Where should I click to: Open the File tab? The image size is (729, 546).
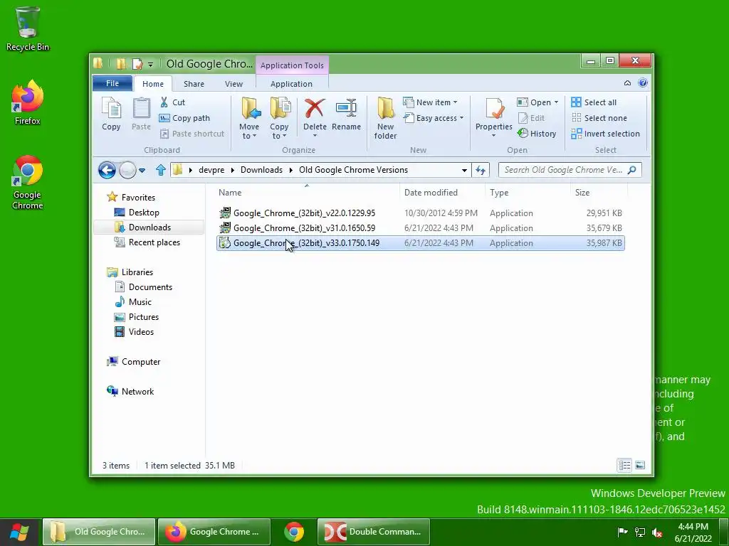[112, 83]
